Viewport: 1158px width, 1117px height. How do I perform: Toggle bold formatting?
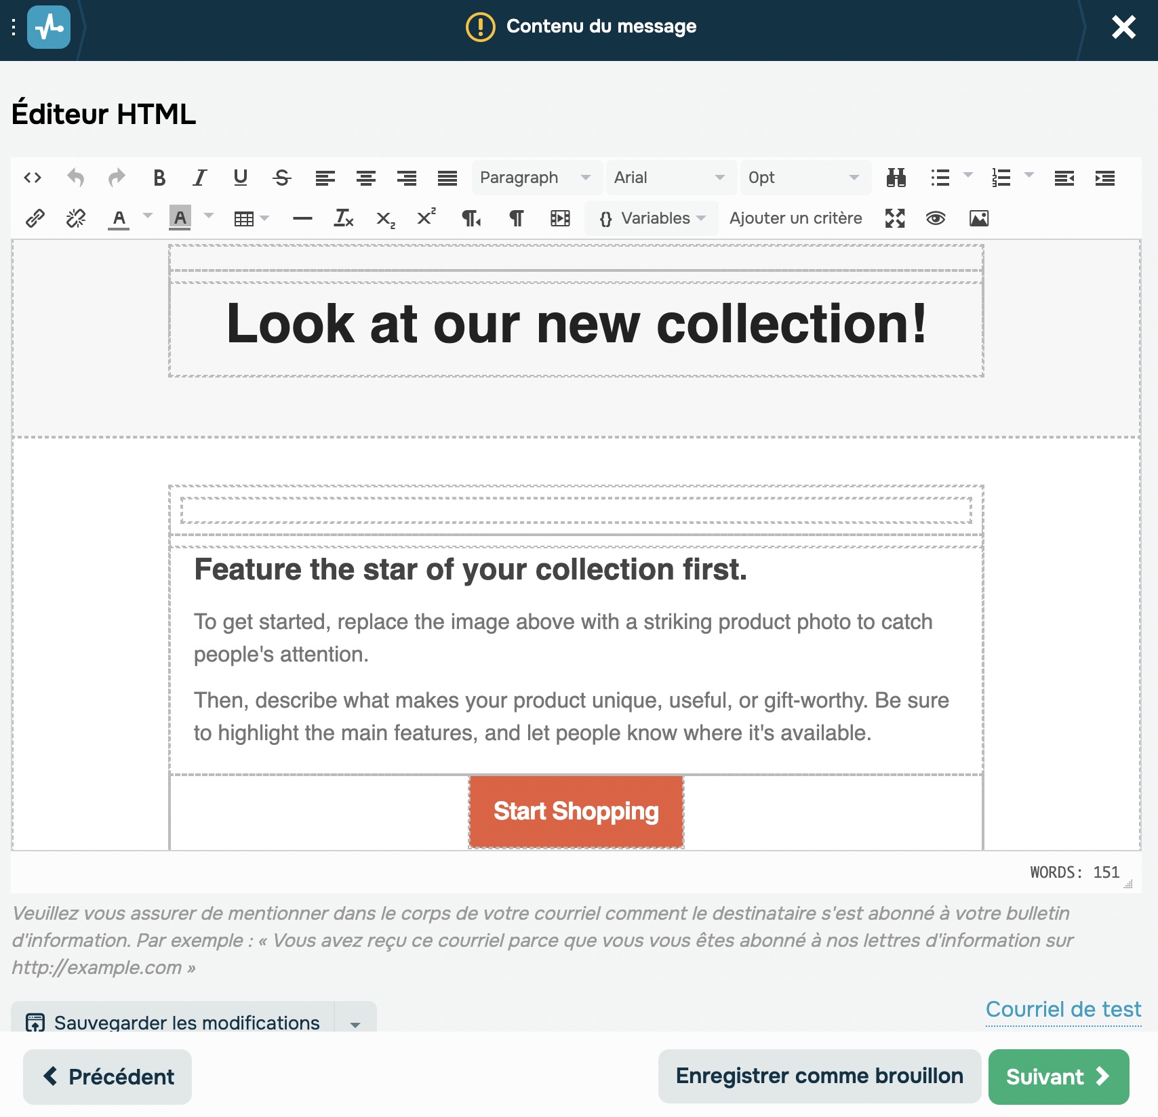(x=159, y=178)
